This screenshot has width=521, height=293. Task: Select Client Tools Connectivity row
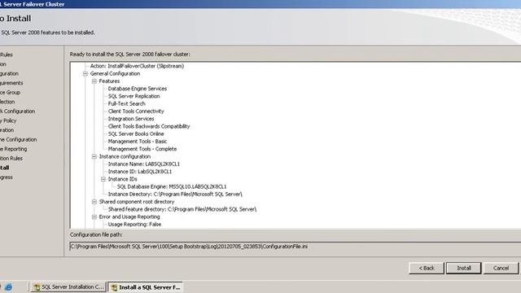click(x=136, y=112)
